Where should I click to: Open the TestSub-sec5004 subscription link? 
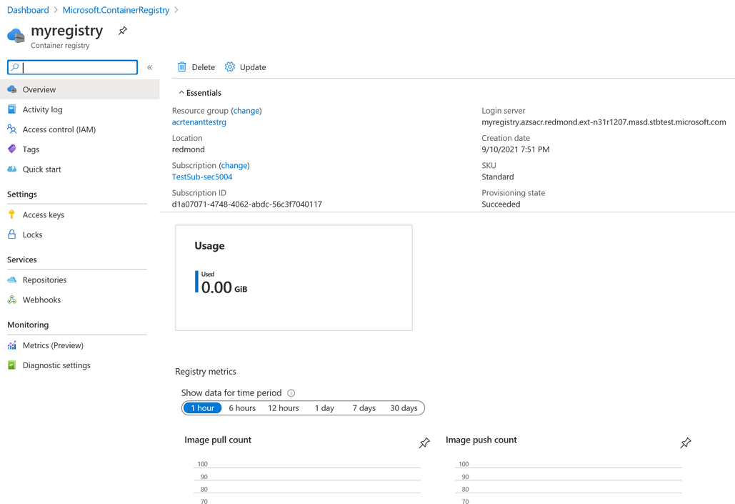point(202,177)
